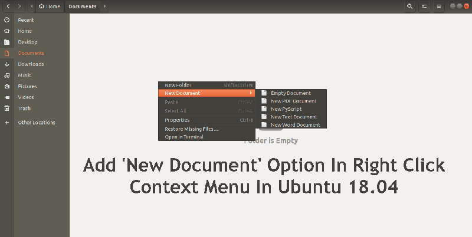Viewport: 472px width, 237px height.
Task: Select the Documents path button
Action: tap(83, 6)
